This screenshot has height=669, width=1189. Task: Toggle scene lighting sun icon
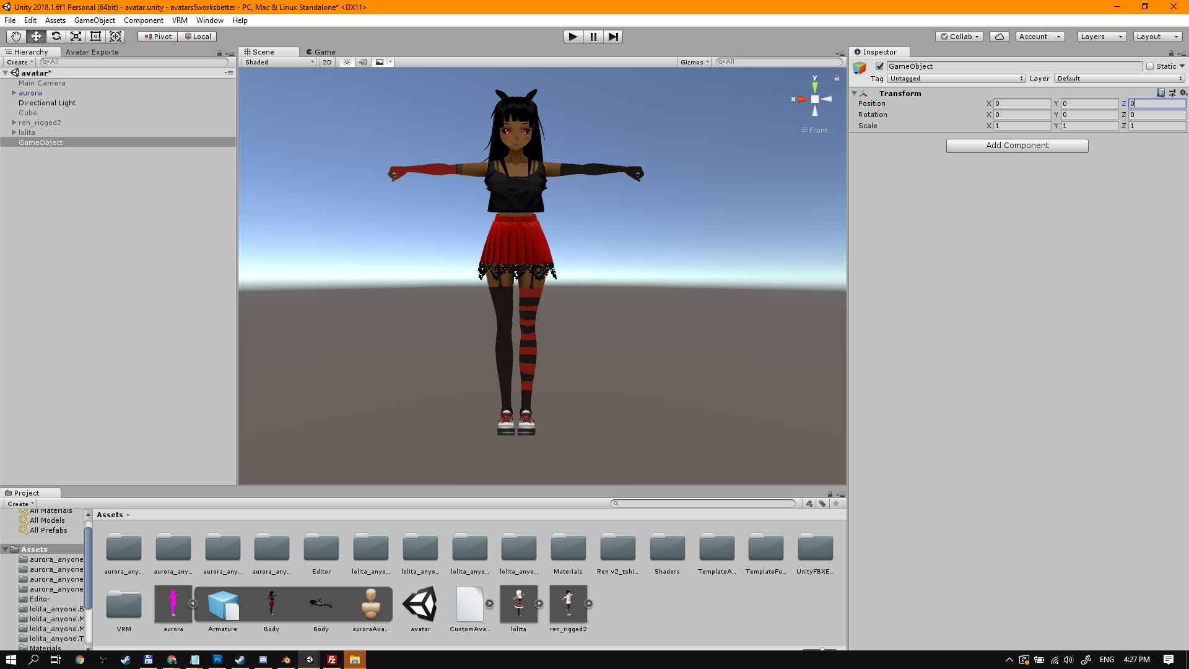tap(347, 62)
